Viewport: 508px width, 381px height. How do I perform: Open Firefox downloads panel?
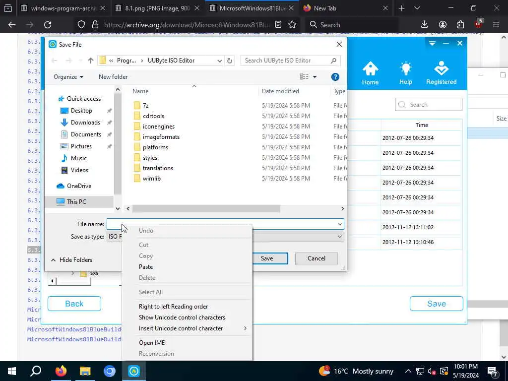[x=424, y=25]
